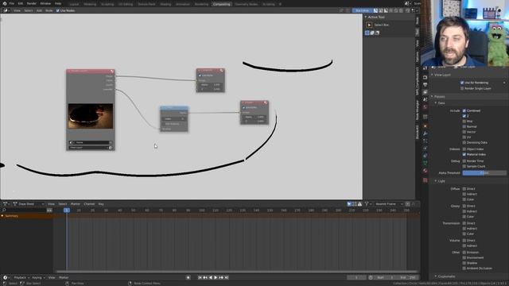Open the Nearest Frame snapping dropdown
509x286 pixels.
pos(389,204)
